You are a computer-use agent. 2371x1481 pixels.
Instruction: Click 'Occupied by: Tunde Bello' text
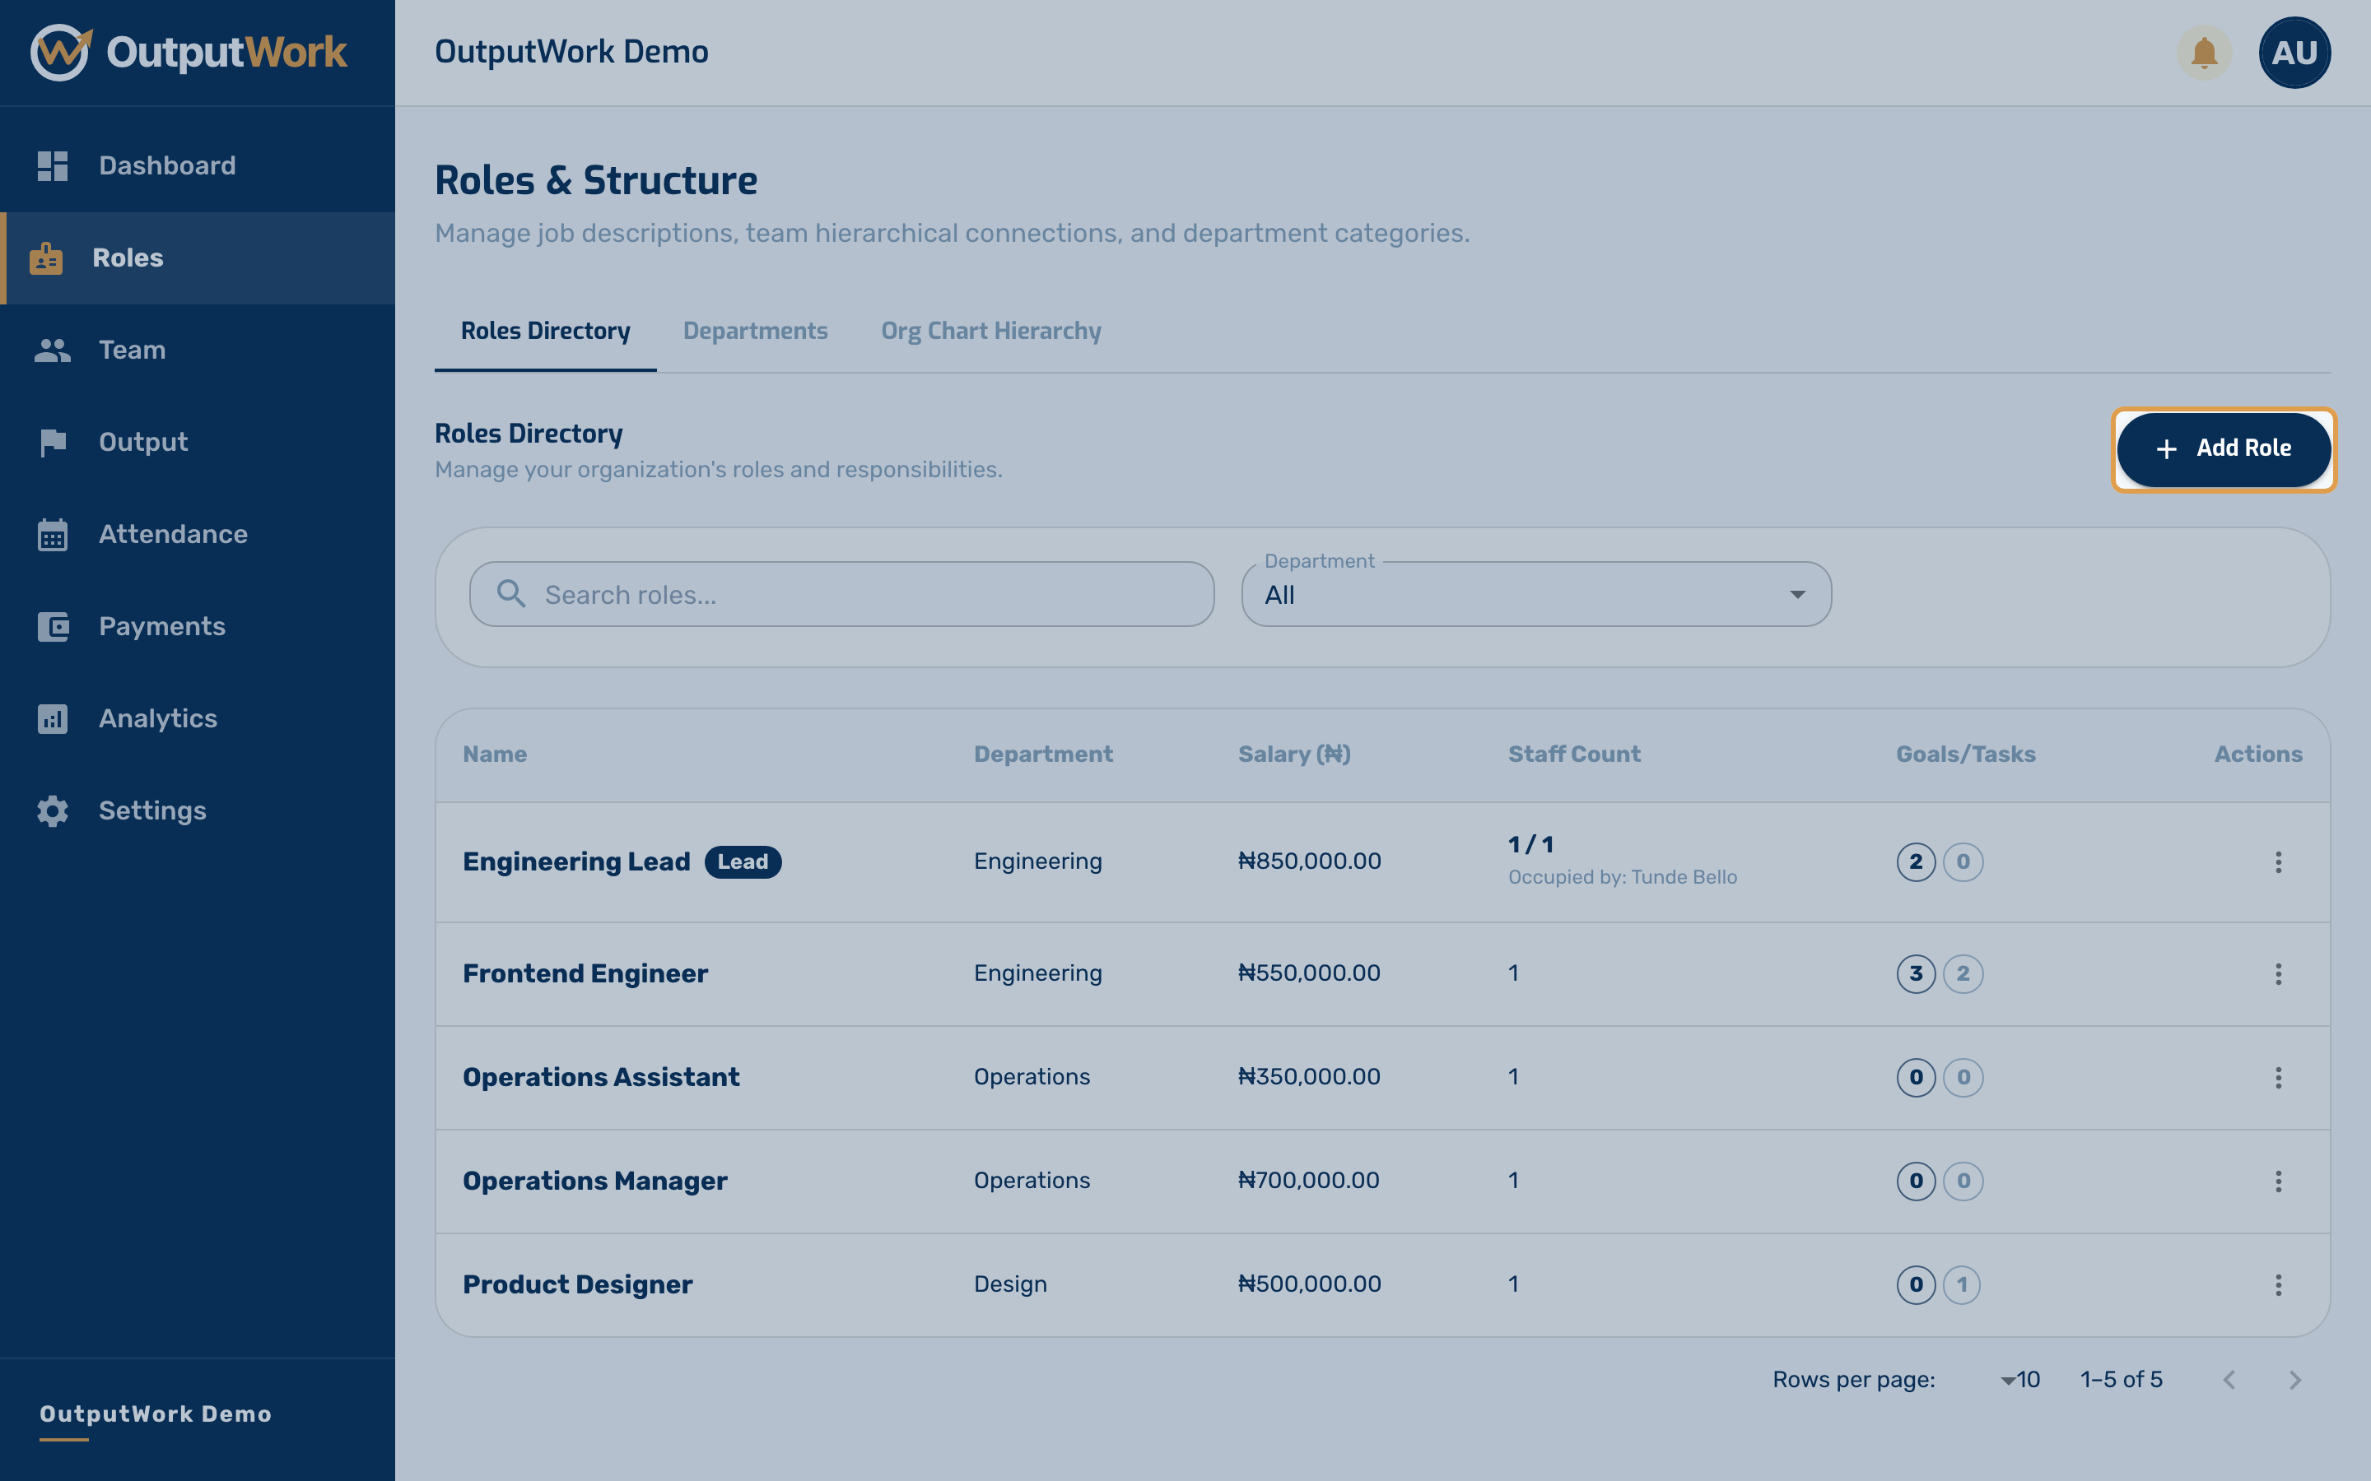(1623, 878)
